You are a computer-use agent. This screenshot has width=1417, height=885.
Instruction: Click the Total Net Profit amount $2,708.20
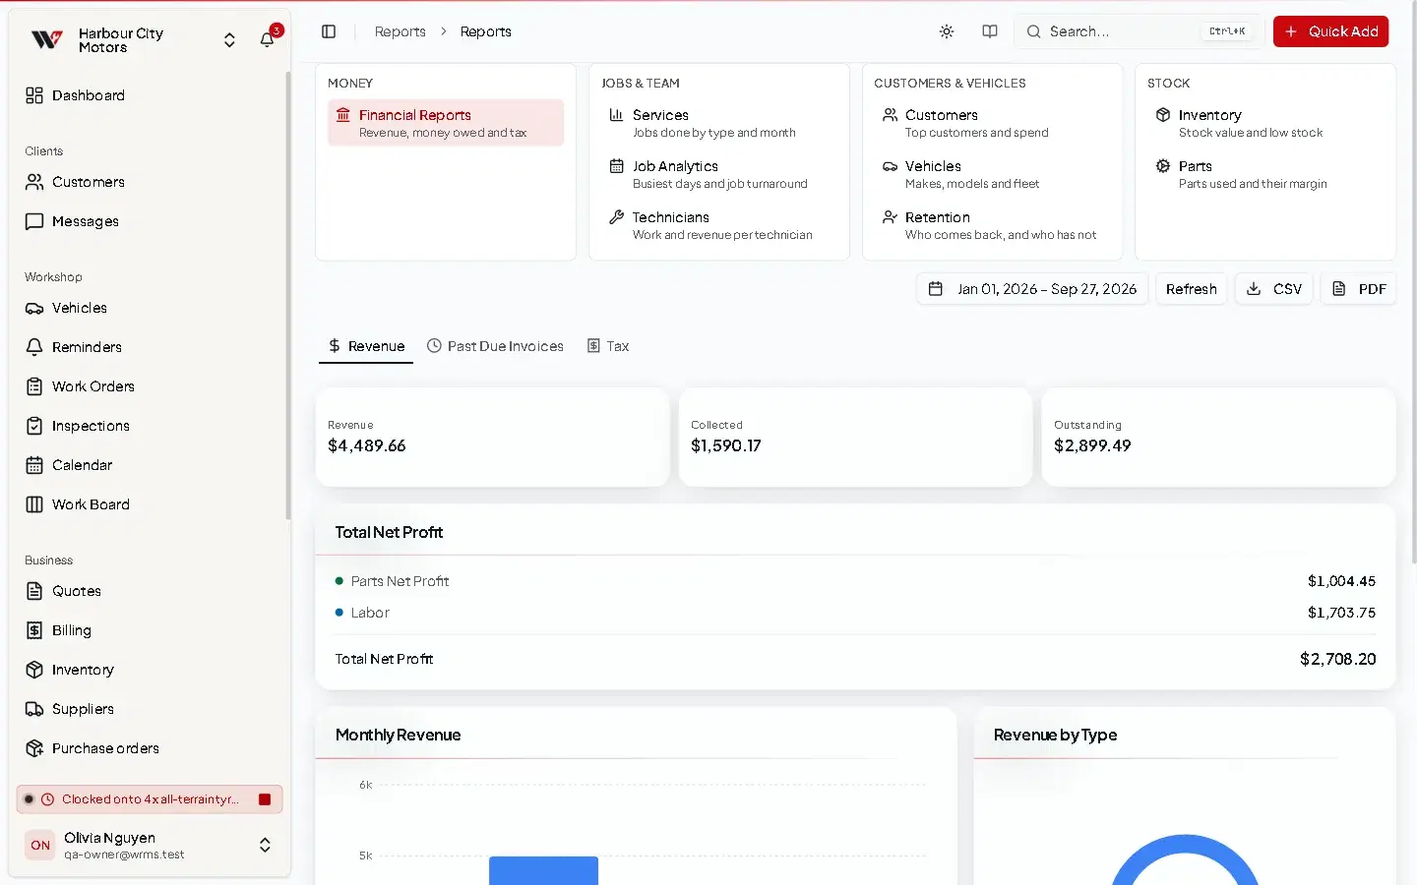pos(1337,659)
